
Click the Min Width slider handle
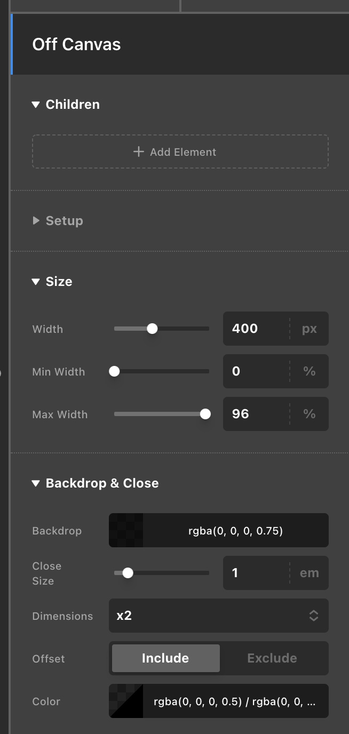[x=114, y=371]
